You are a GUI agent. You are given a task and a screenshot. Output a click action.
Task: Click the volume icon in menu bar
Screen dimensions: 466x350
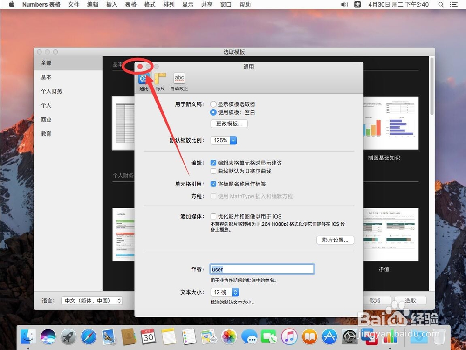coord(345,5)
